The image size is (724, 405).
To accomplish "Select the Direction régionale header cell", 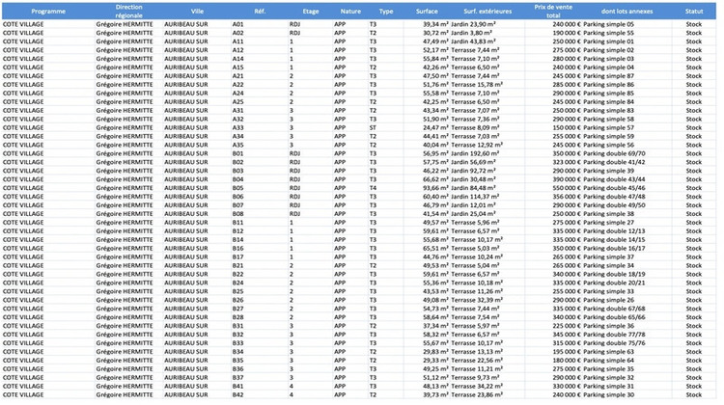I will (127, 11).
